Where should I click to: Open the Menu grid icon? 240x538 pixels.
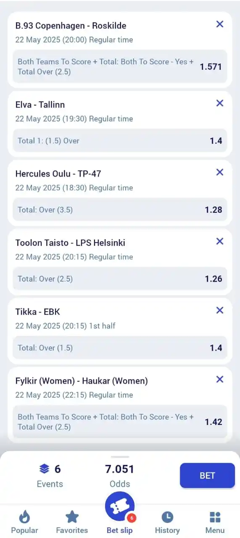215,522
